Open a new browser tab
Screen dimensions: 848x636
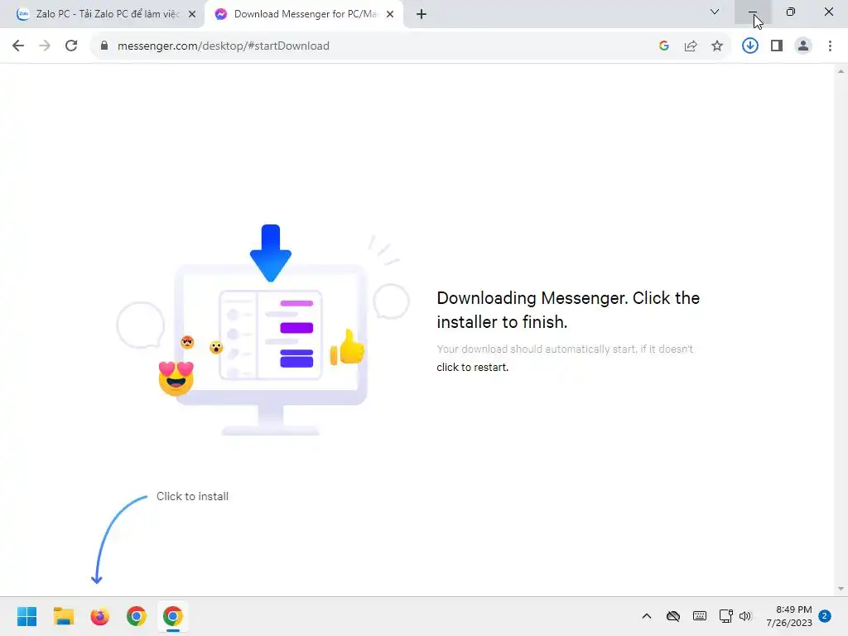(422, 14)
